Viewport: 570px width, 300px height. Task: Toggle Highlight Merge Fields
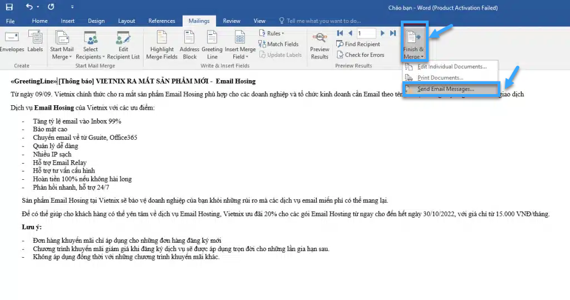[162, 46]
